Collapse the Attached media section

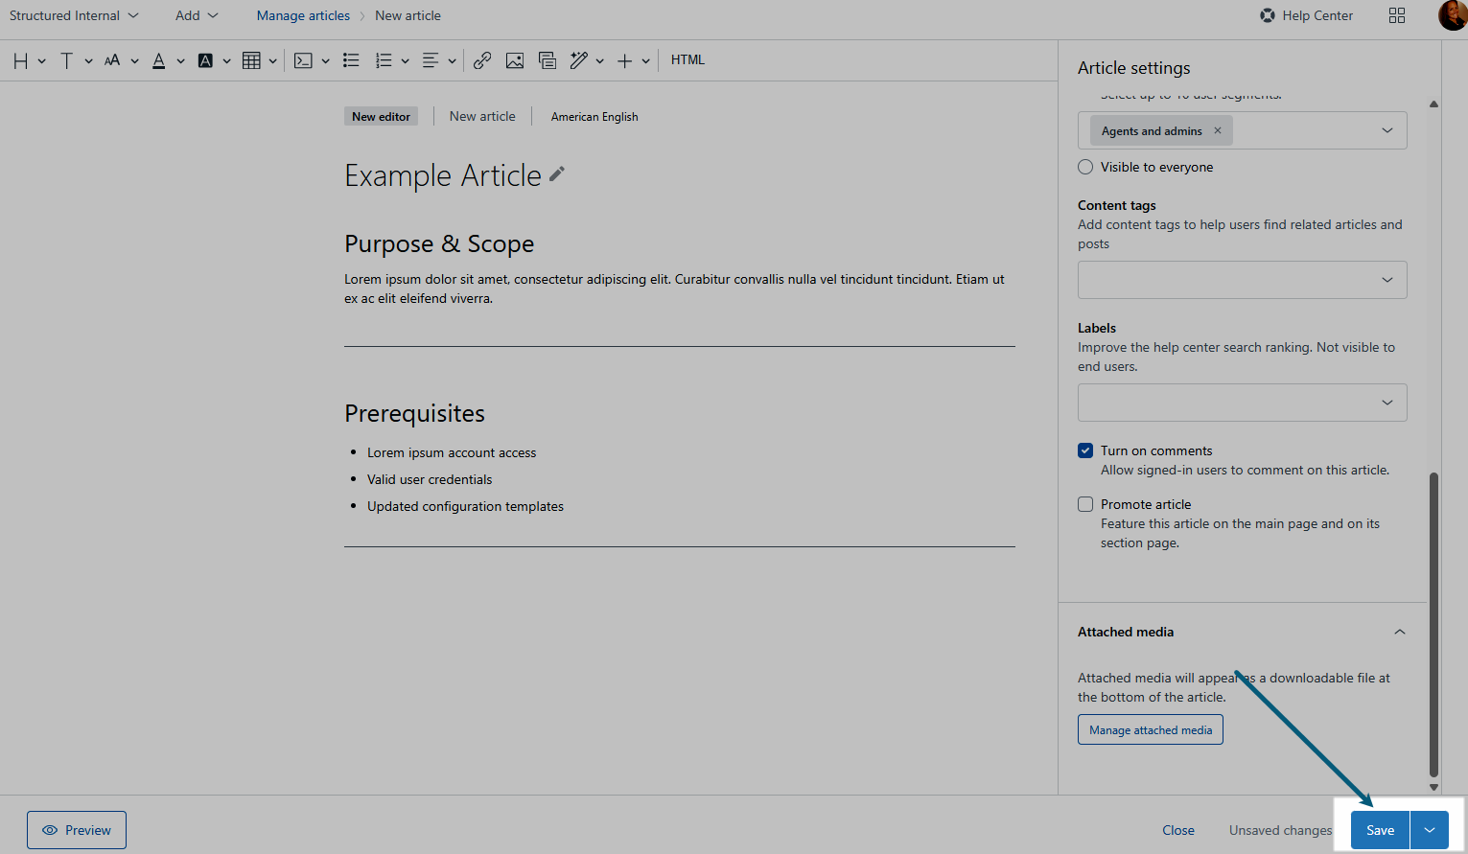coord(1399,632)
